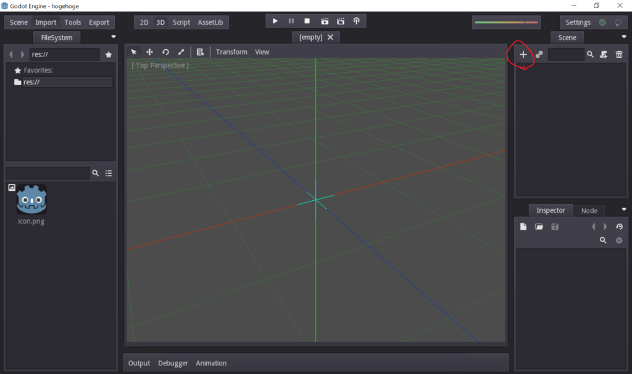The width and height of the screenshot is (632, 374).
Task: Switch to the 3D workspace
Action: 160,23
